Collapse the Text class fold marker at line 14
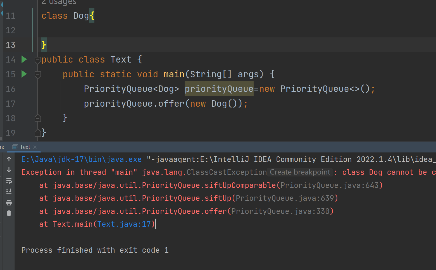The width and height of the screenshot is (436, 270). [38, 60]
